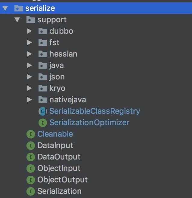Click the Cleanable interface icon
The width and height of the screenshot is (192, 198).
click(30, 134)
